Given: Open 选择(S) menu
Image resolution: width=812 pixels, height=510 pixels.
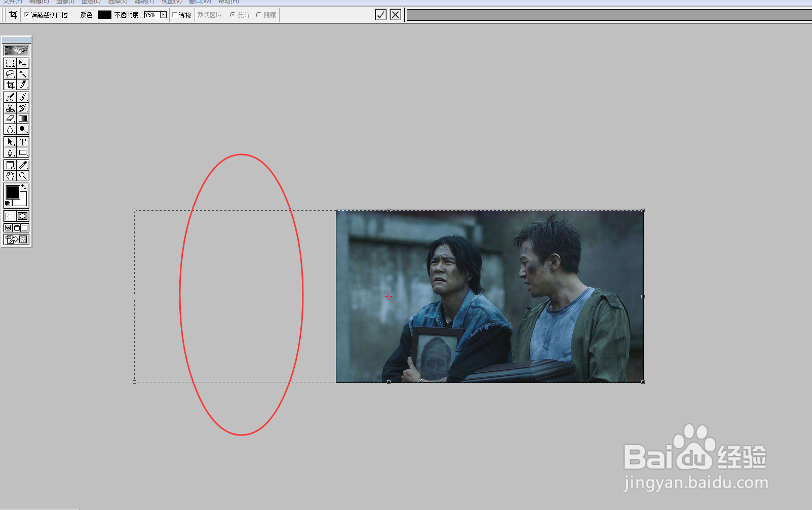Looking at the screenshot, I should coord(118,2).
